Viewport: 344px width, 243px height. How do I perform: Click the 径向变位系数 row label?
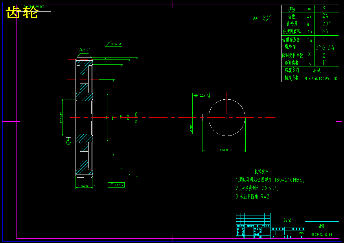coord(293,55)
